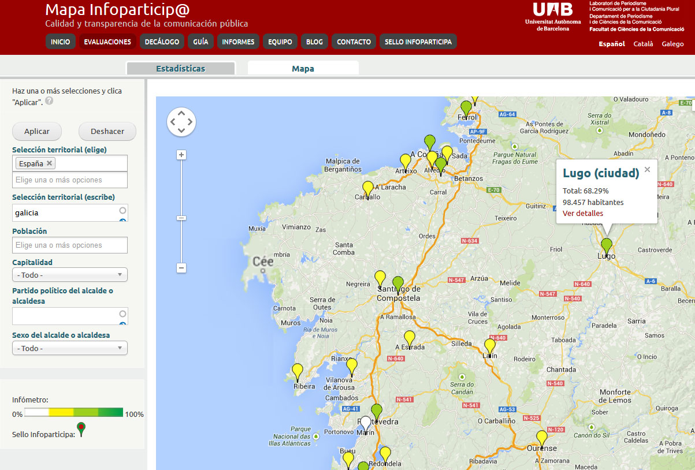This screenshot has height=470, width=695.
Task: Click the 'galicia' territorial text field
Action: (x=70, y=212)
